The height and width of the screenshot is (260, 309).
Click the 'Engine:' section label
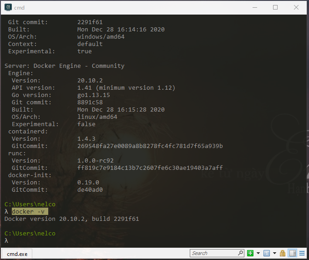coord(20,73)
